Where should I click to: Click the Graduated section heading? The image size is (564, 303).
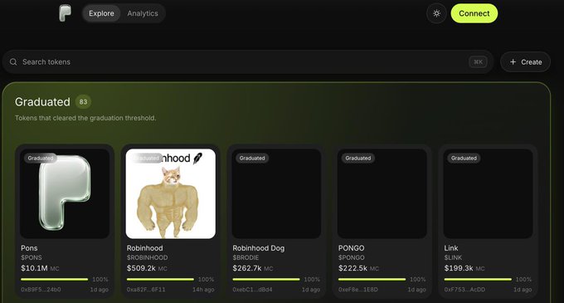(x=42, y=102)
